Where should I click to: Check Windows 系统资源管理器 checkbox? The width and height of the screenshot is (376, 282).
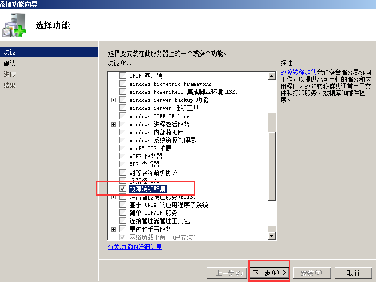tap(123, 140)
